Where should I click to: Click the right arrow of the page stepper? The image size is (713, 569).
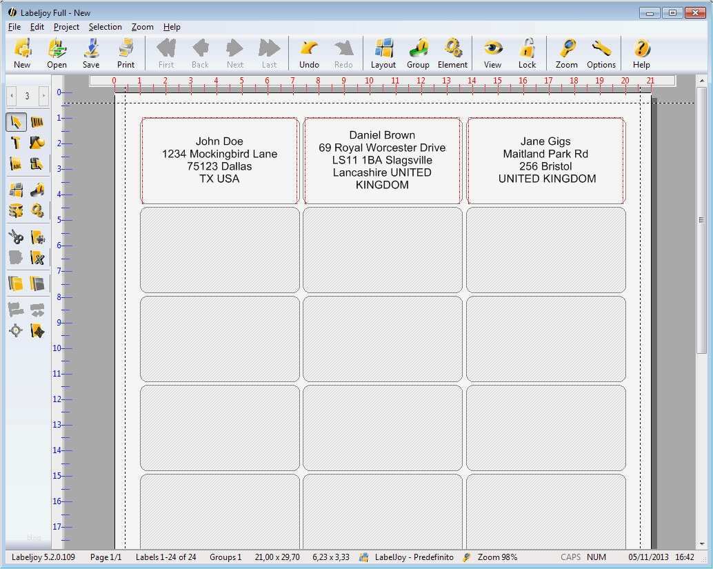tap(43, 96)
